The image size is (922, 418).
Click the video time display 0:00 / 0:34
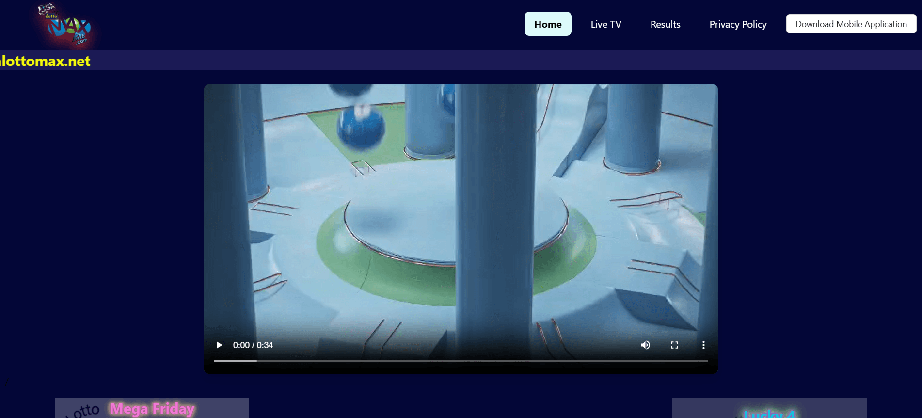(253, 345)
